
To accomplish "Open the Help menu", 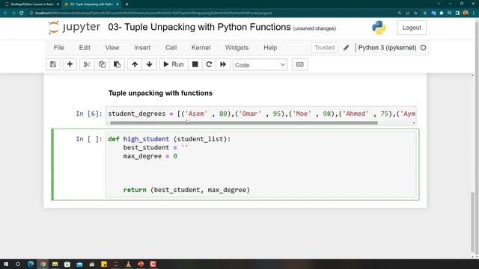I will [x=270, y=48].
